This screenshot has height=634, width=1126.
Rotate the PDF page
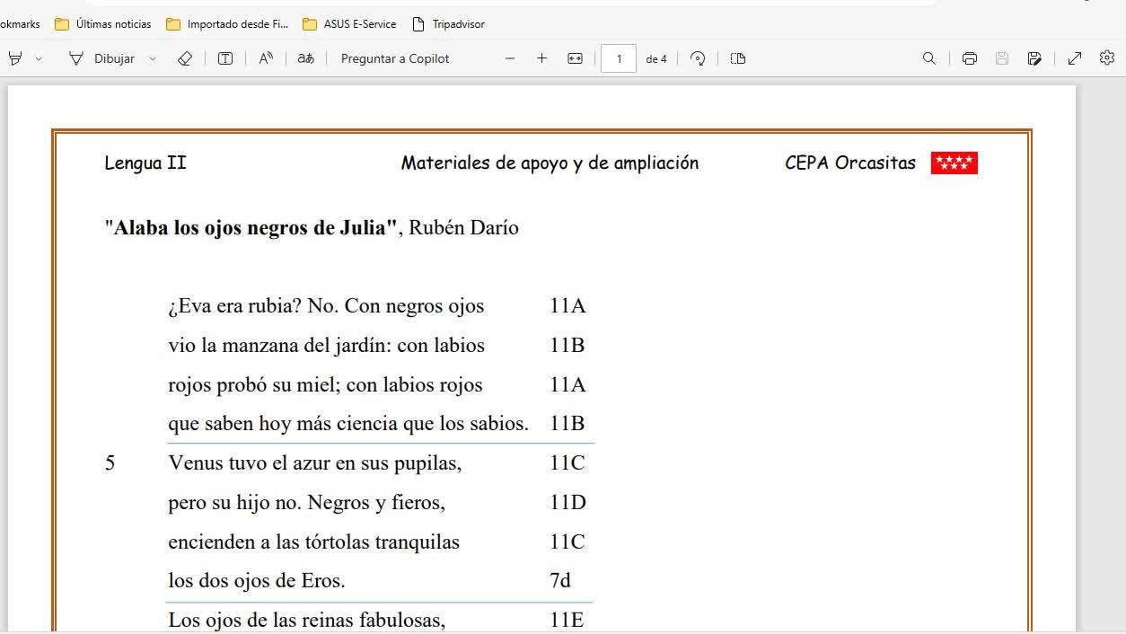tap(698, 58)
